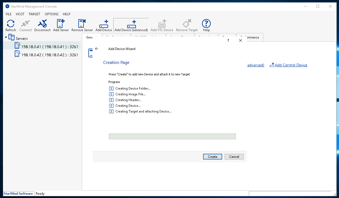Click the Remove Server icon
Viewport: 339px width, 198px height.
pos(82,25)
